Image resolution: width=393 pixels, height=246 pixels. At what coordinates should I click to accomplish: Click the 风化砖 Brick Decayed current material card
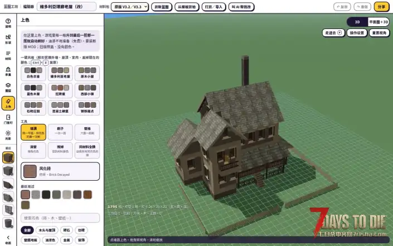(x=60, y=171)
